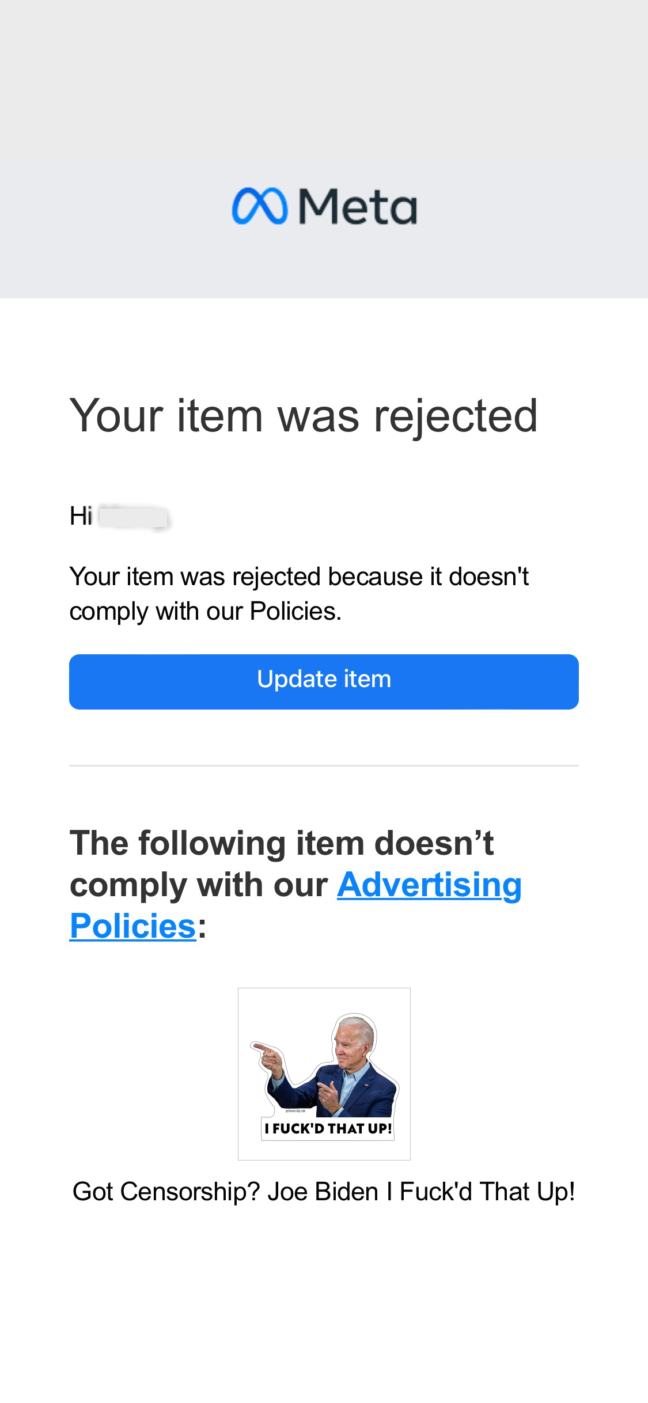This screenshot has width=648, height=1403.
Task: Click the word 'Policies.' in body paragraph
Action: (295, 612)
